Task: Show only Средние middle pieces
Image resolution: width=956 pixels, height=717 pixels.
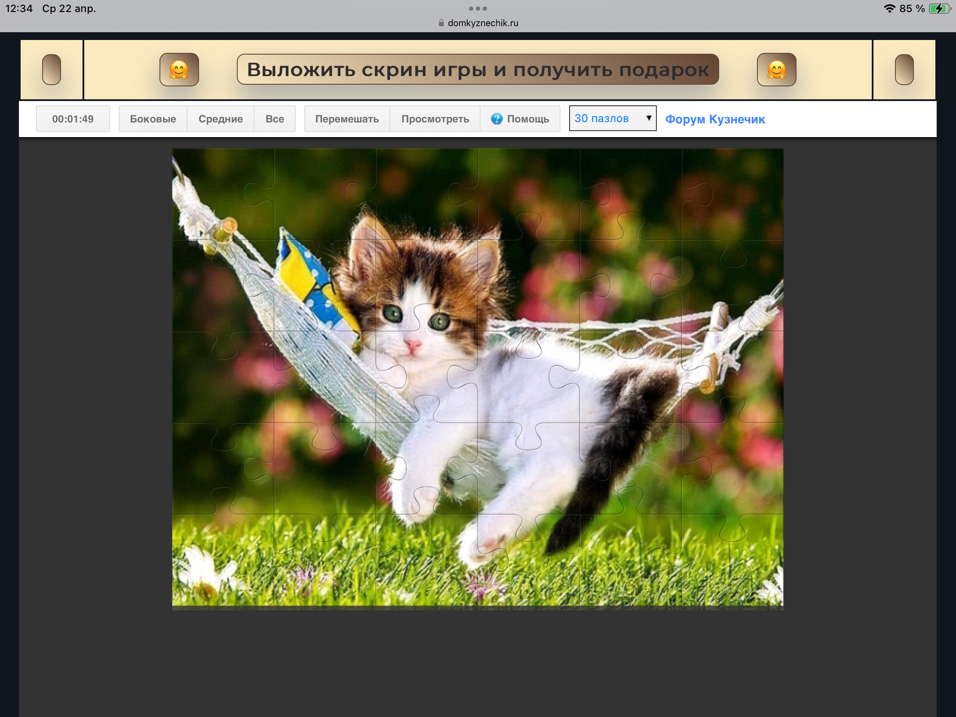Action: click(221, 119)
